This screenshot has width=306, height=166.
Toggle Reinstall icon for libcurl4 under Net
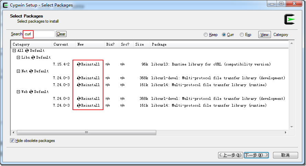[79, 85]
